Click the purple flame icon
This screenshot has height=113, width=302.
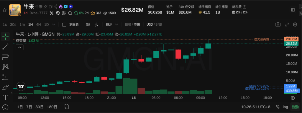coord(61,7)
